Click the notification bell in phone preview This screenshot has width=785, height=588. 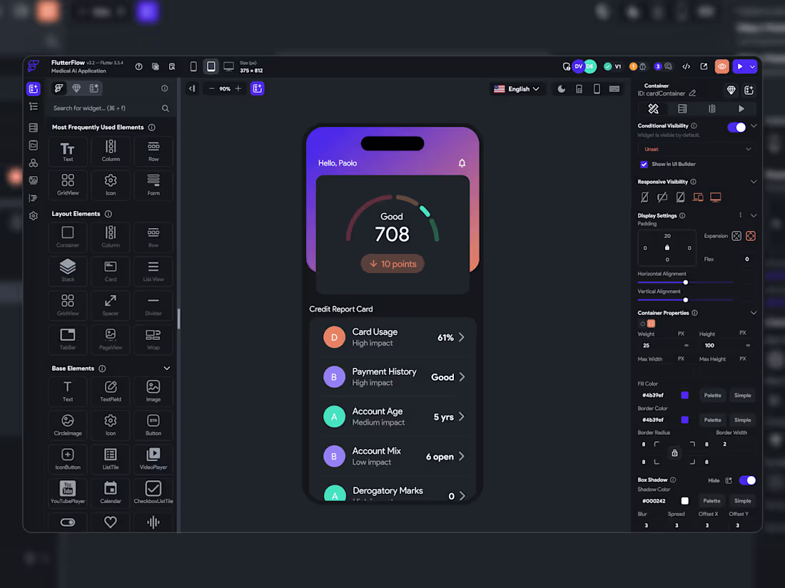point(462,163)
